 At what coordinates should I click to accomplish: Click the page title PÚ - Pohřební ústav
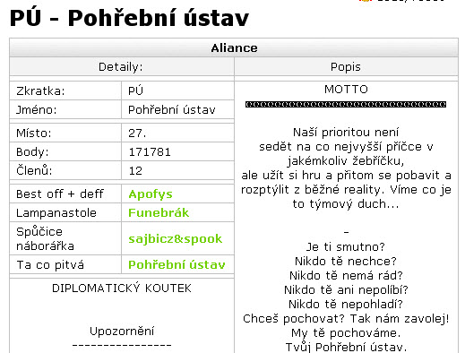click(129, 18)
